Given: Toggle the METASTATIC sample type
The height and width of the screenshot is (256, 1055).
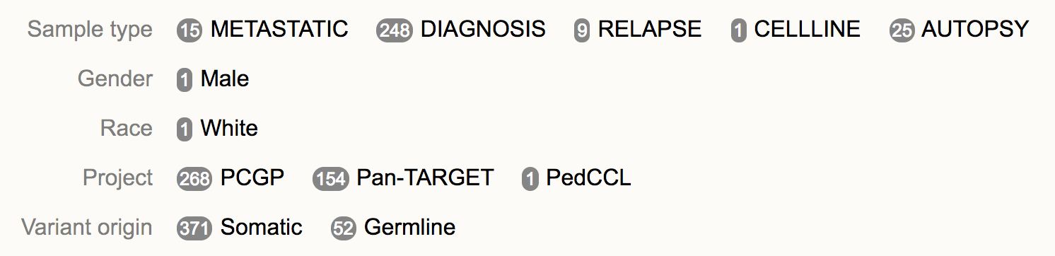Looking at the screenshot, I should tap(279, 29).
